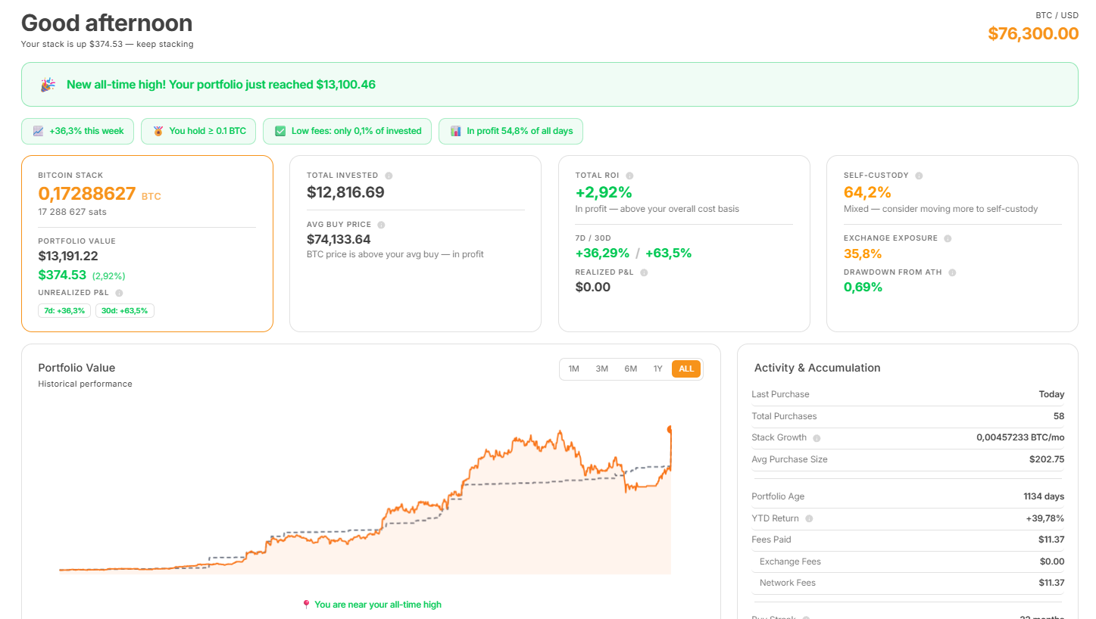Select the ALL time range tab

pyautogui.click(x=686, y=369)
